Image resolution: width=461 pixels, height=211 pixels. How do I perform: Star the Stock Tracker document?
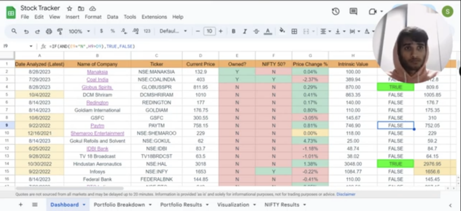click(69, 9)
